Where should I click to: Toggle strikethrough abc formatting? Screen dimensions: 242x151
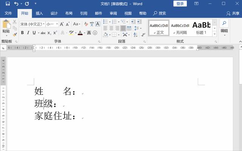tap(43, 33)
